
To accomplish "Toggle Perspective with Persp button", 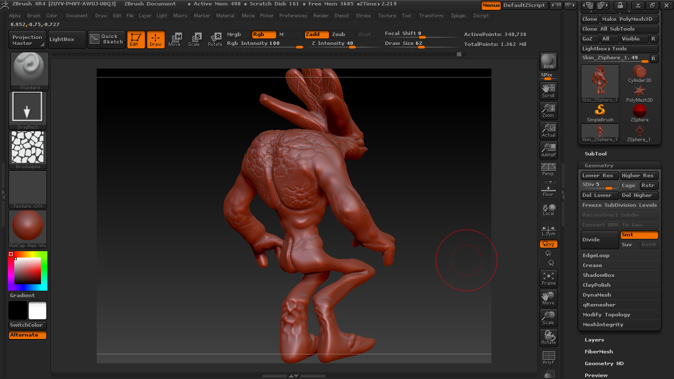I will (x=548, y=169).
